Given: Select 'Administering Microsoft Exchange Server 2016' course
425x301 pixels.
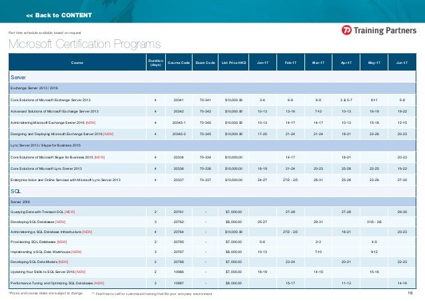Looking at the screenshot, I should 53,123.
